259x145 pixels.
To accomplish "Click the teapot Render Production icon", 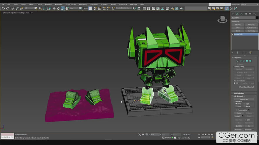I will tap(181, 8).
